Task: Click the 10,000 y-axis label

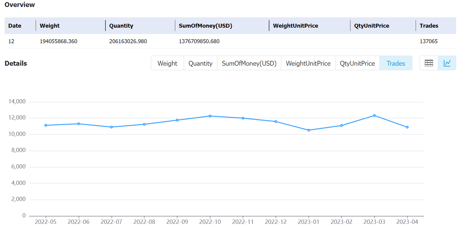Action: click(x=17, y=134)
